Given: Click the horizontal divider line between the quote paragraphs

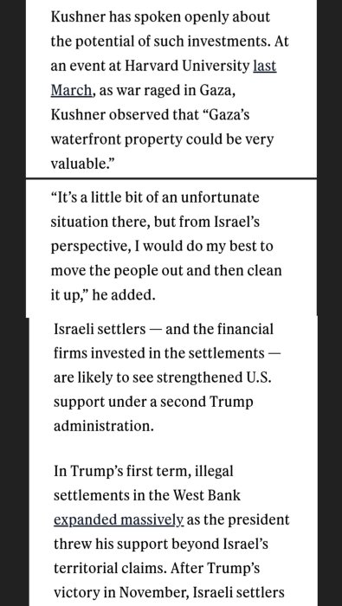Looking at the screenshot, I should [x=171, y=178].
